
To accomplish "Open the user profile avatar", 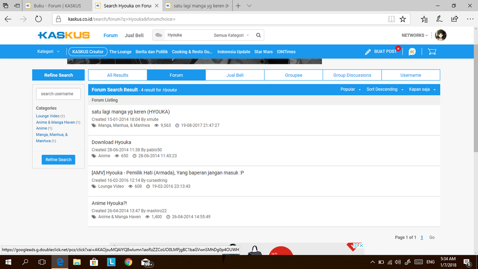I will [441, 35].
